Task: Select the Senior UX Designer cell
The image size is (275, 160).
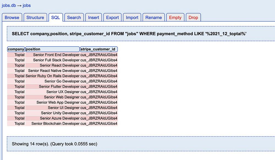Action: point(53,92)
